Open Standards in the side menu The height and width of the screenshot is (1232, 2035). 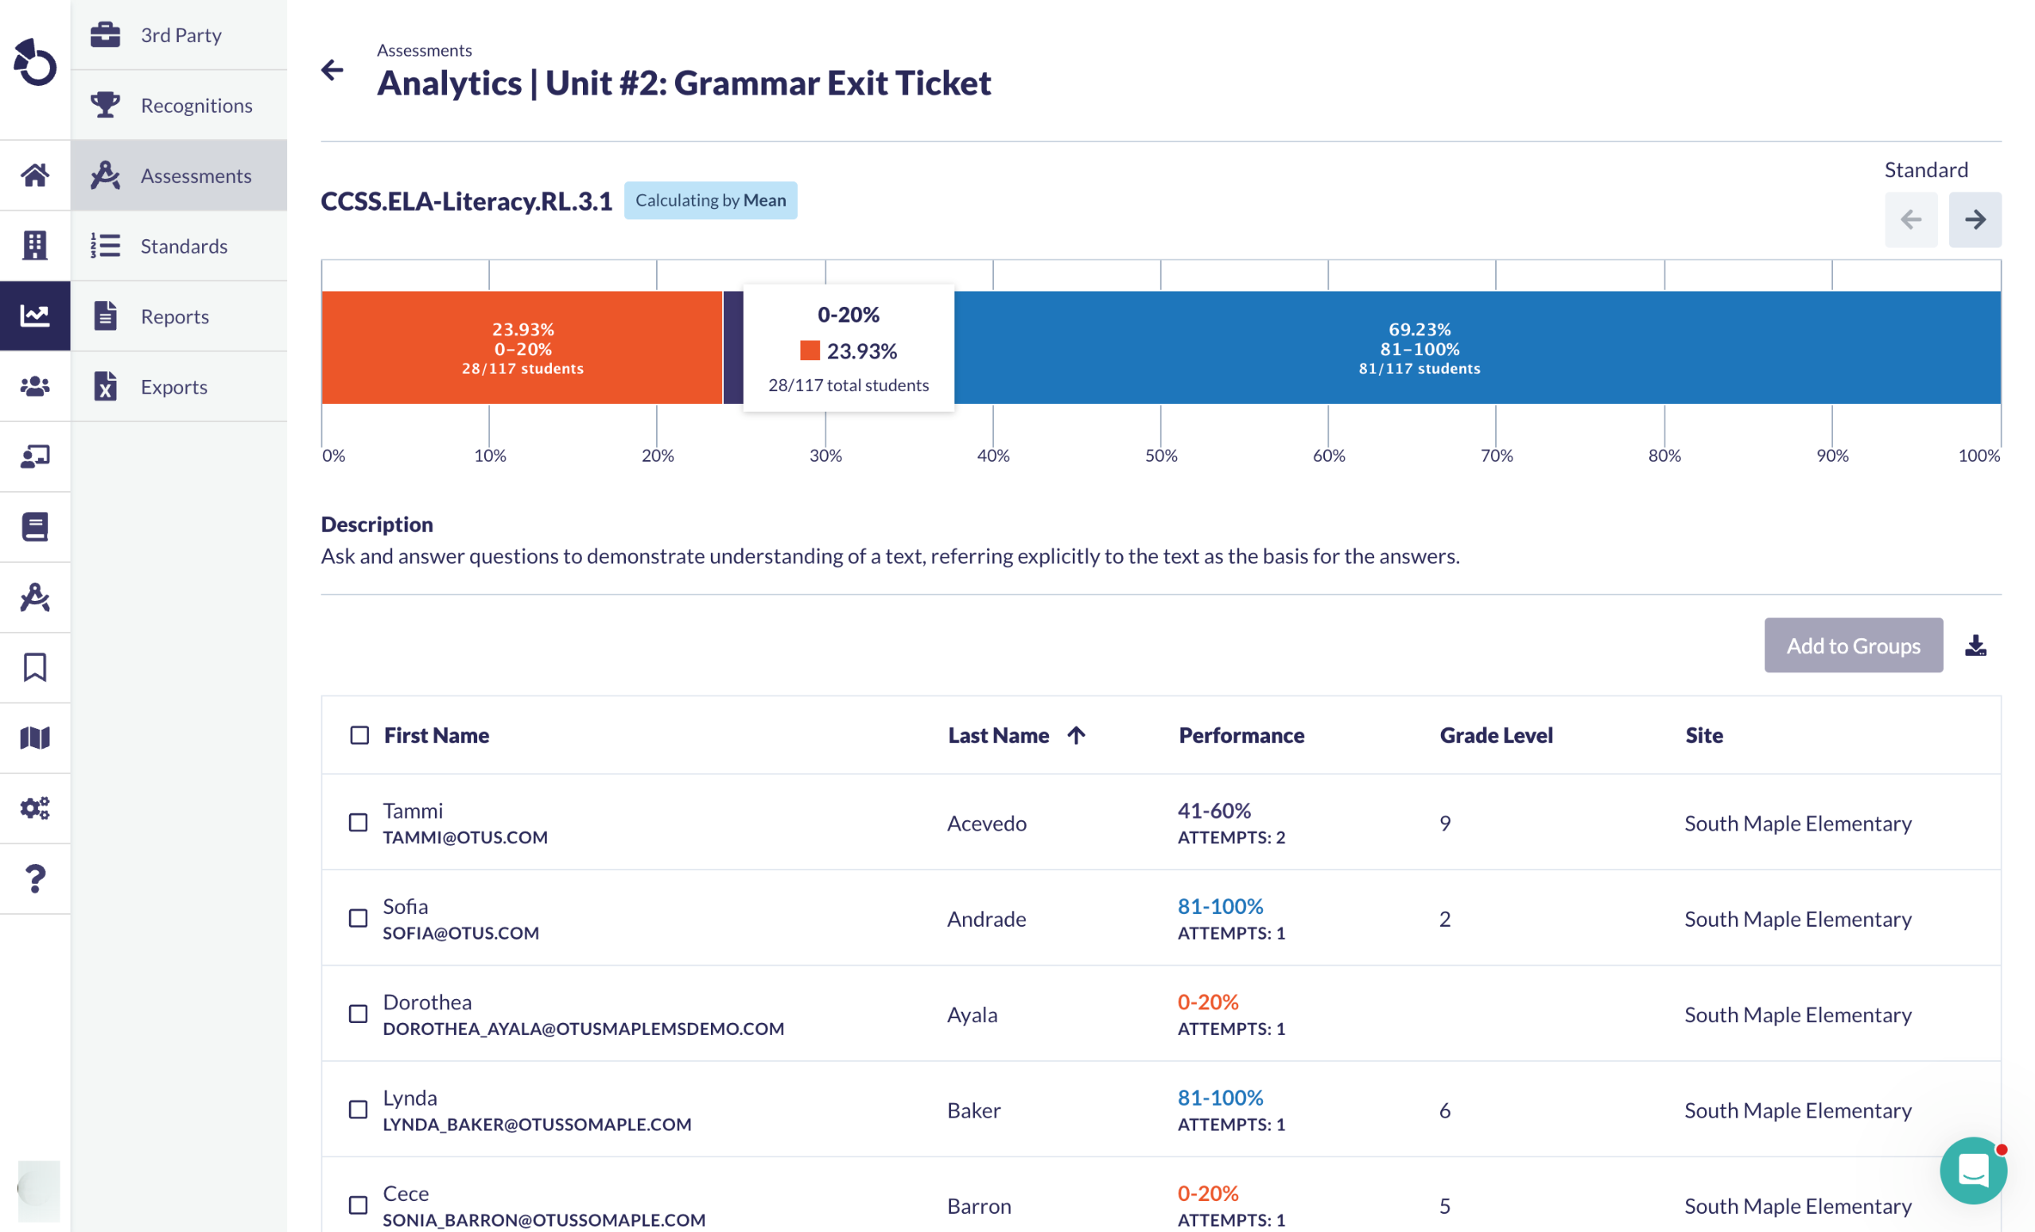click(184, 246)
